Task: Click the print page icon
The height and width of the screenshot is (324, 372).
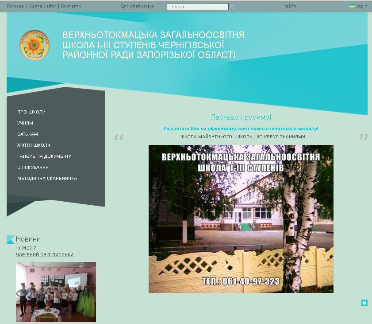Action: [x=364, y=303]
